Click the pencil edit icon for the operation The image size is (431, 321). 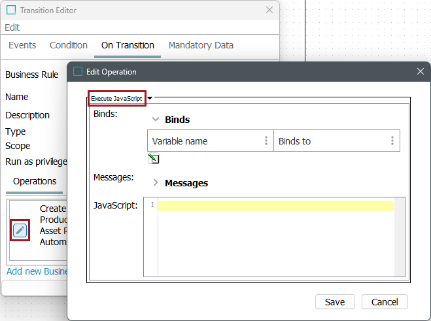coord(20,230)
